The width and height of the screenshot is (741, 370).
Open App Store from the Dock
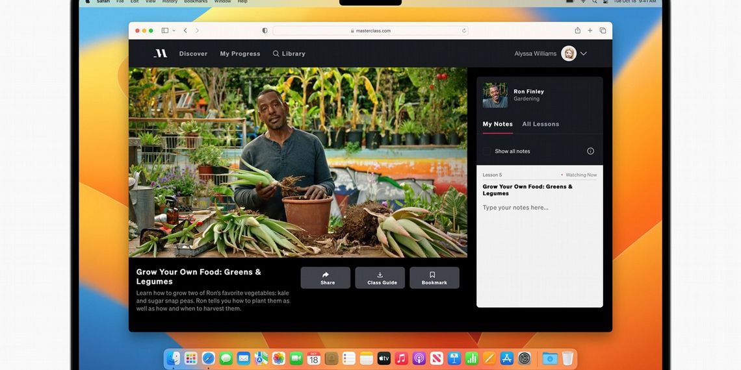(x=506, y=358)
